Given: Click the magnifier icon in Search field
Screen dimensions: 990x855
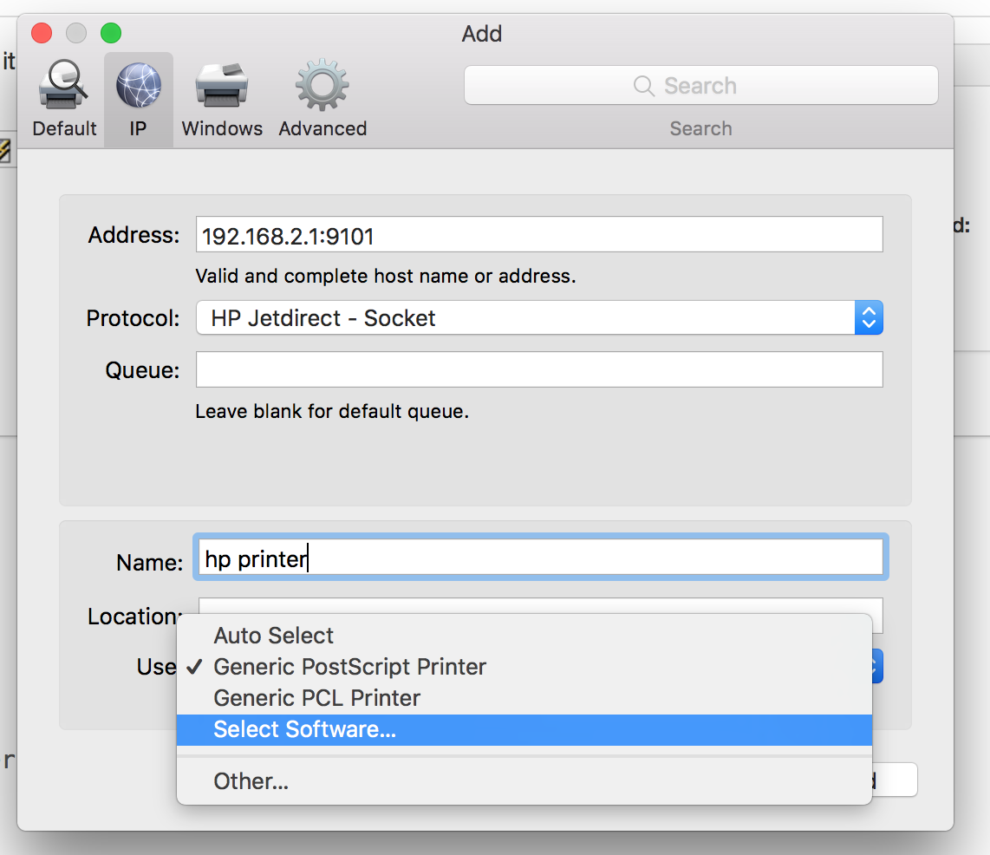Looking at the screenshot, I should 644,86.
